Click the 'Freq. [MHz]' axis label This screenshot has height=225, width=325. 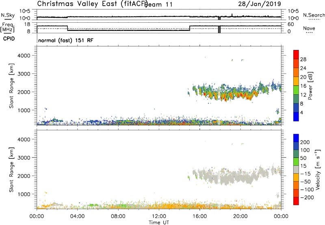click(x=7, y=28)
